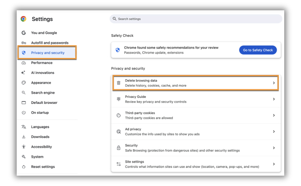Click the trash can icon for Delete browsing data
Image resolution: width=301 pixels, height=186 pixels.
pyautogui.click(x=119, y=83)
